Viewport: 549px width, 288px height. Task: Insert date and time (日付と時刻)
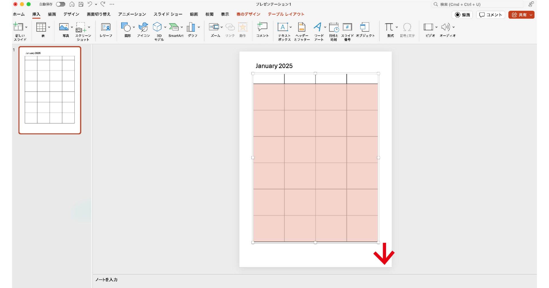click(333, 27)
